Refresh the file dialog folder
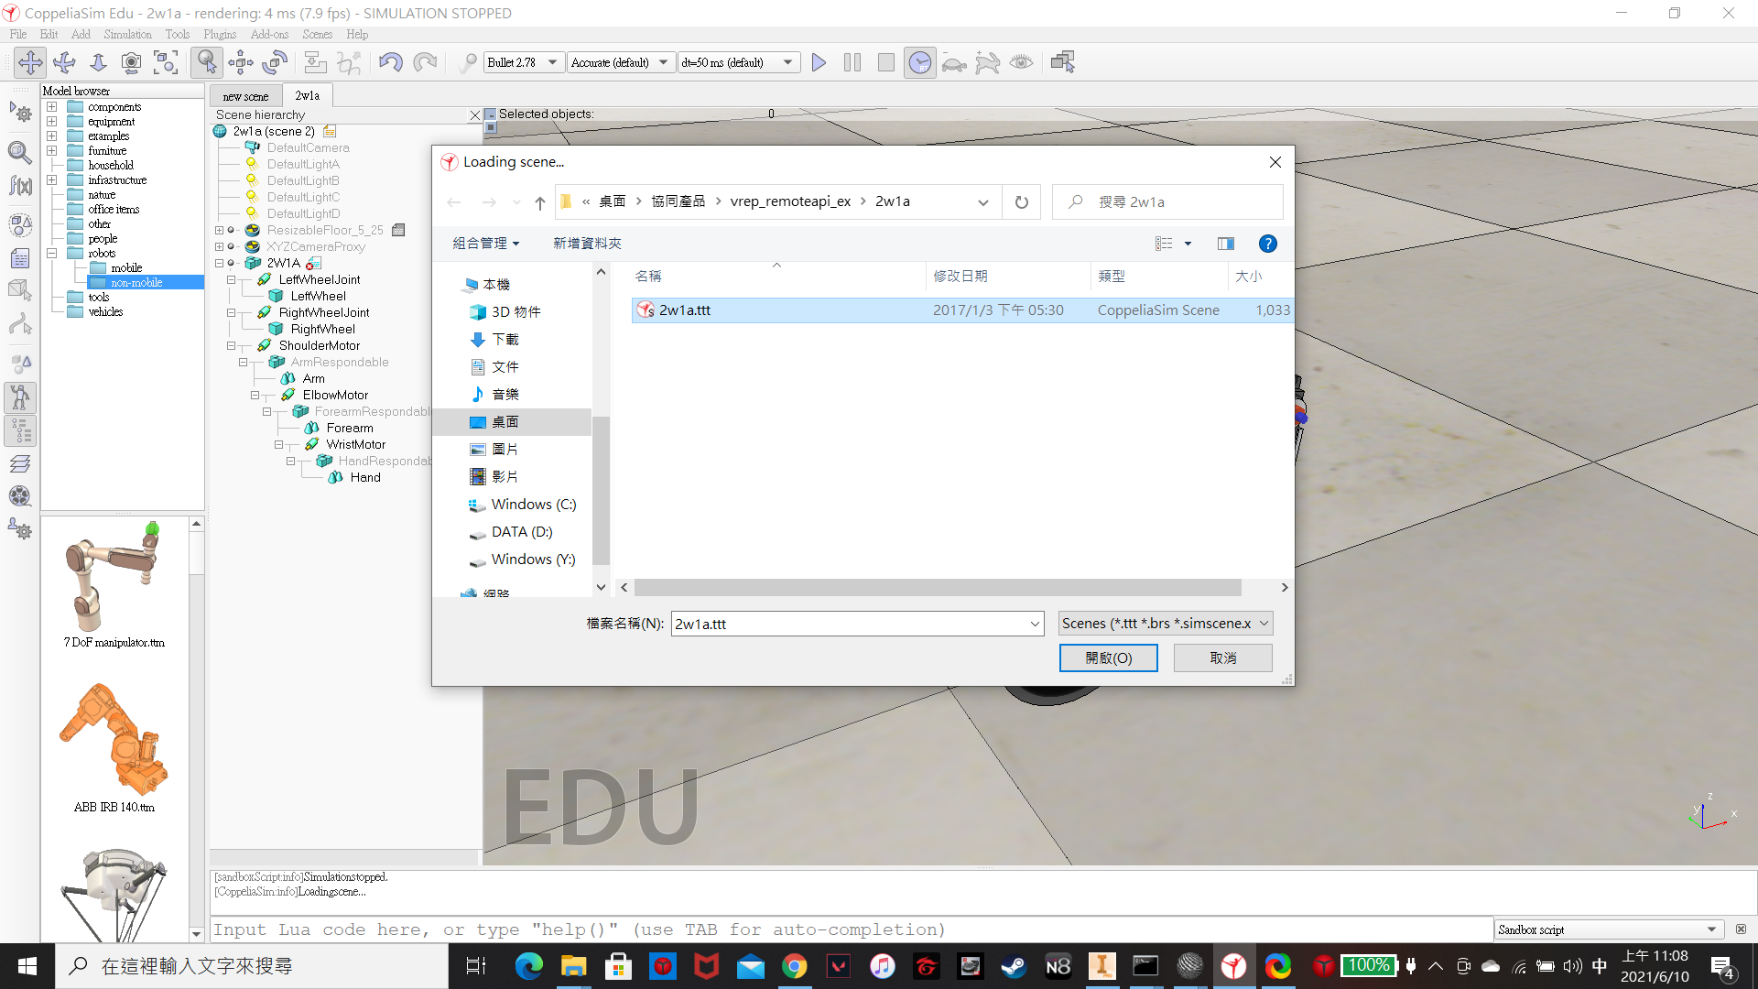 coord(1022,201)
